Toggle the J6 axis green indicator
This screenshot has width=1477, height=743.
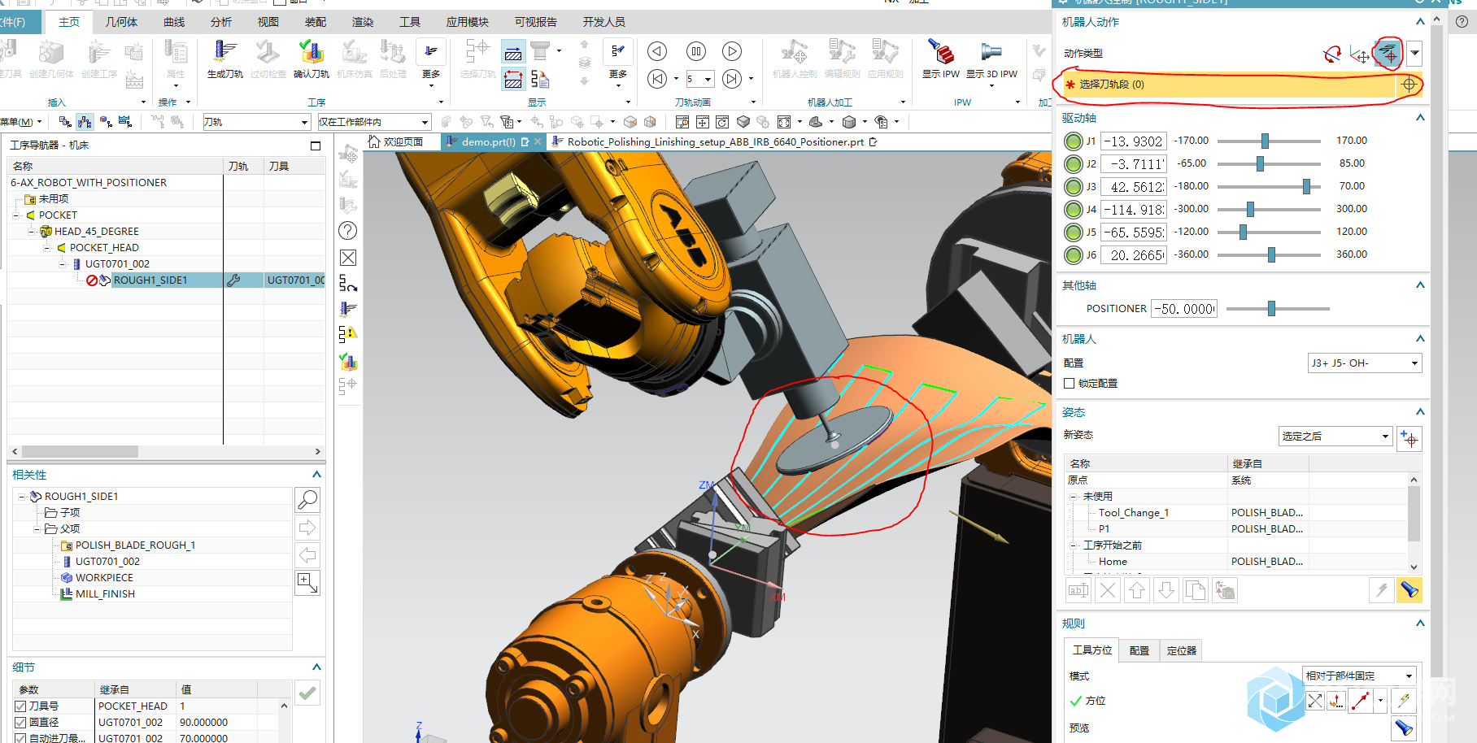(1074, 255)
